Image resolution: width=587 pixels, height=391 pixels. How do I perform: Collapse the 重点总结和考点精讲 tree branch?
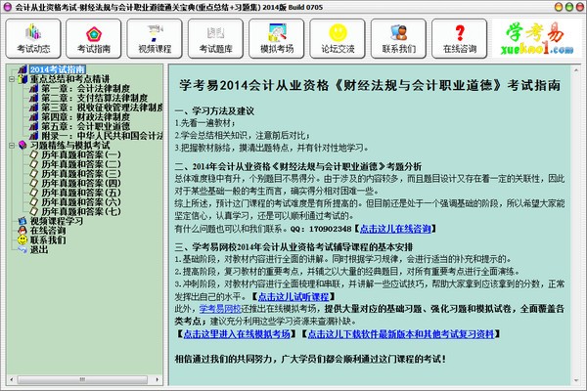[x=12, y=79]
